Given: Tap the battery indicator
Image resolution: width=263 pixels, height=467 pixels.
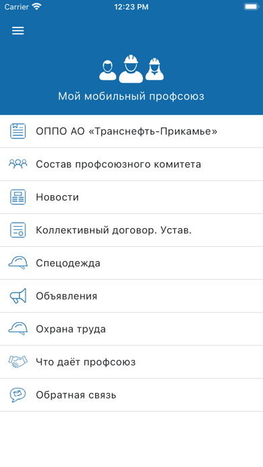Looking at the screenshot, I should pos(251,7).
